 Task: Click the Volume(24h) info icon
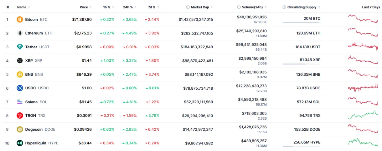pos(239,7)
